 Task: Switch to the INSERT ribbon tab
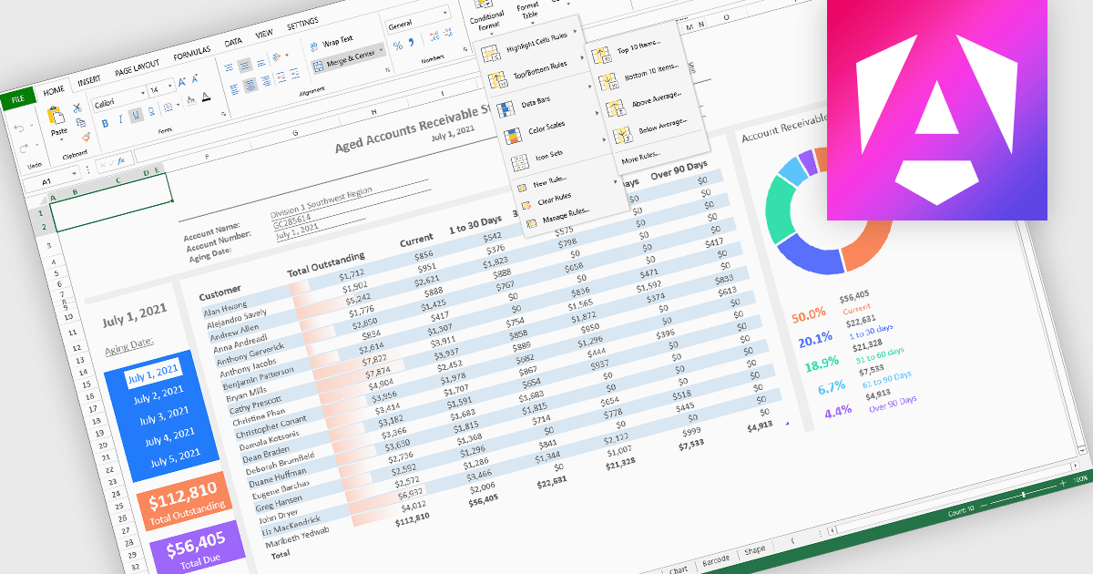point(89,80)
